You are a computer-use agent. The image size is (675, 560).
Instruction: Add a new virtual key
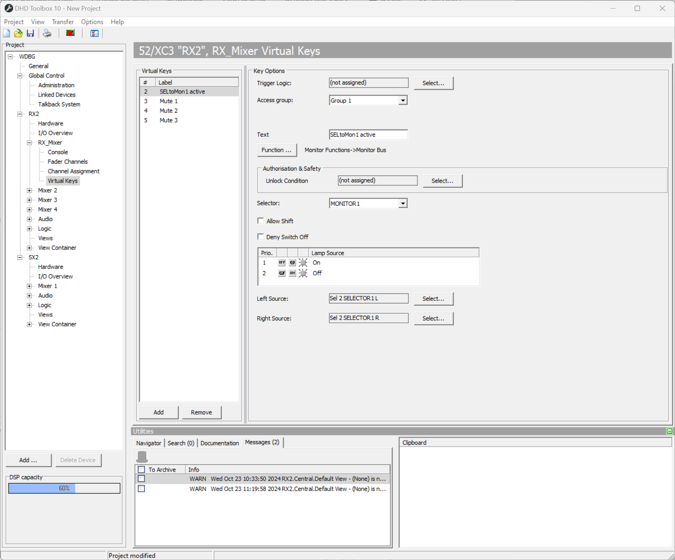coord(158,412)
